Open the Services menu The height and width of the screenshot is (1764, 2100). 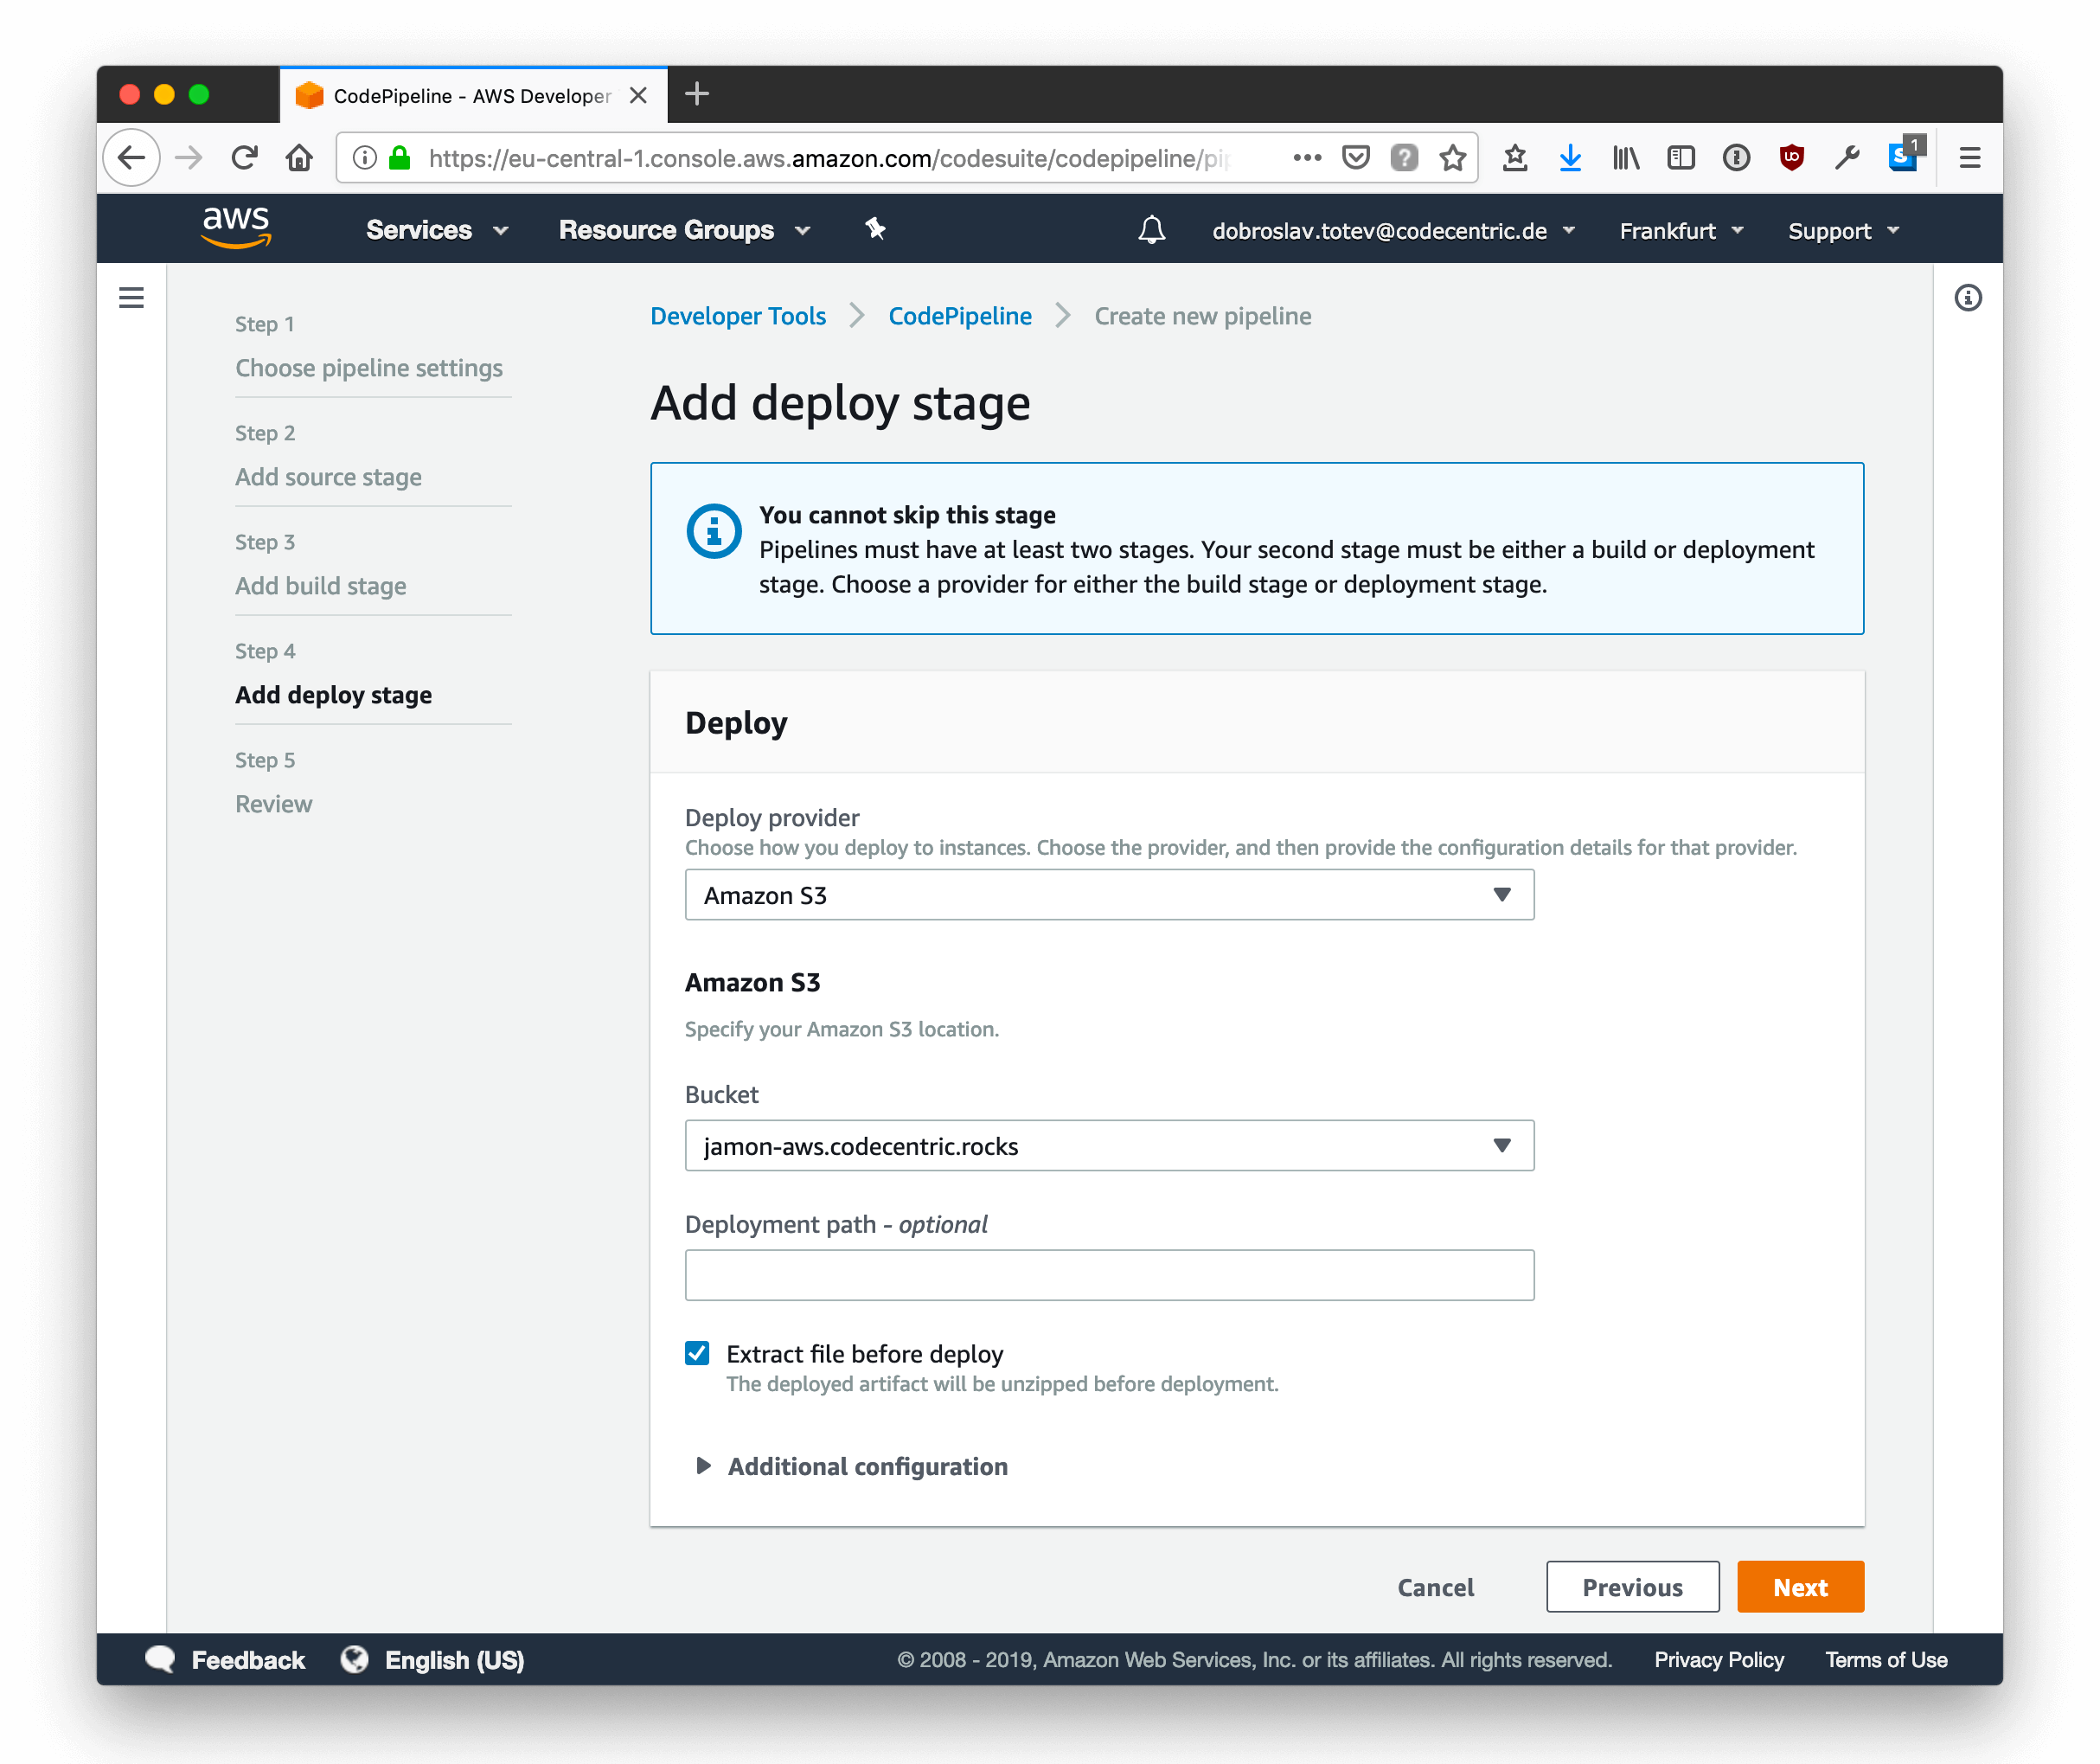(x=436, y=230)
